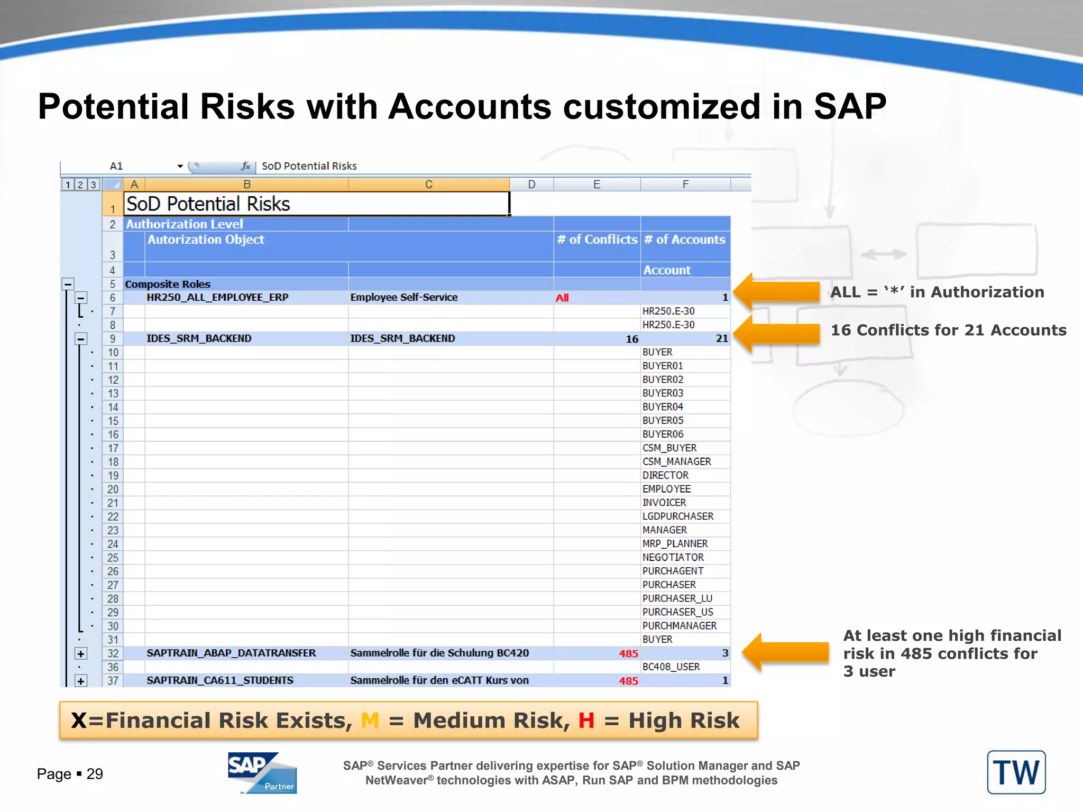The image size is (1083, 812).
Task: Show outline level 2 grouping
Action: pos(80,184)
